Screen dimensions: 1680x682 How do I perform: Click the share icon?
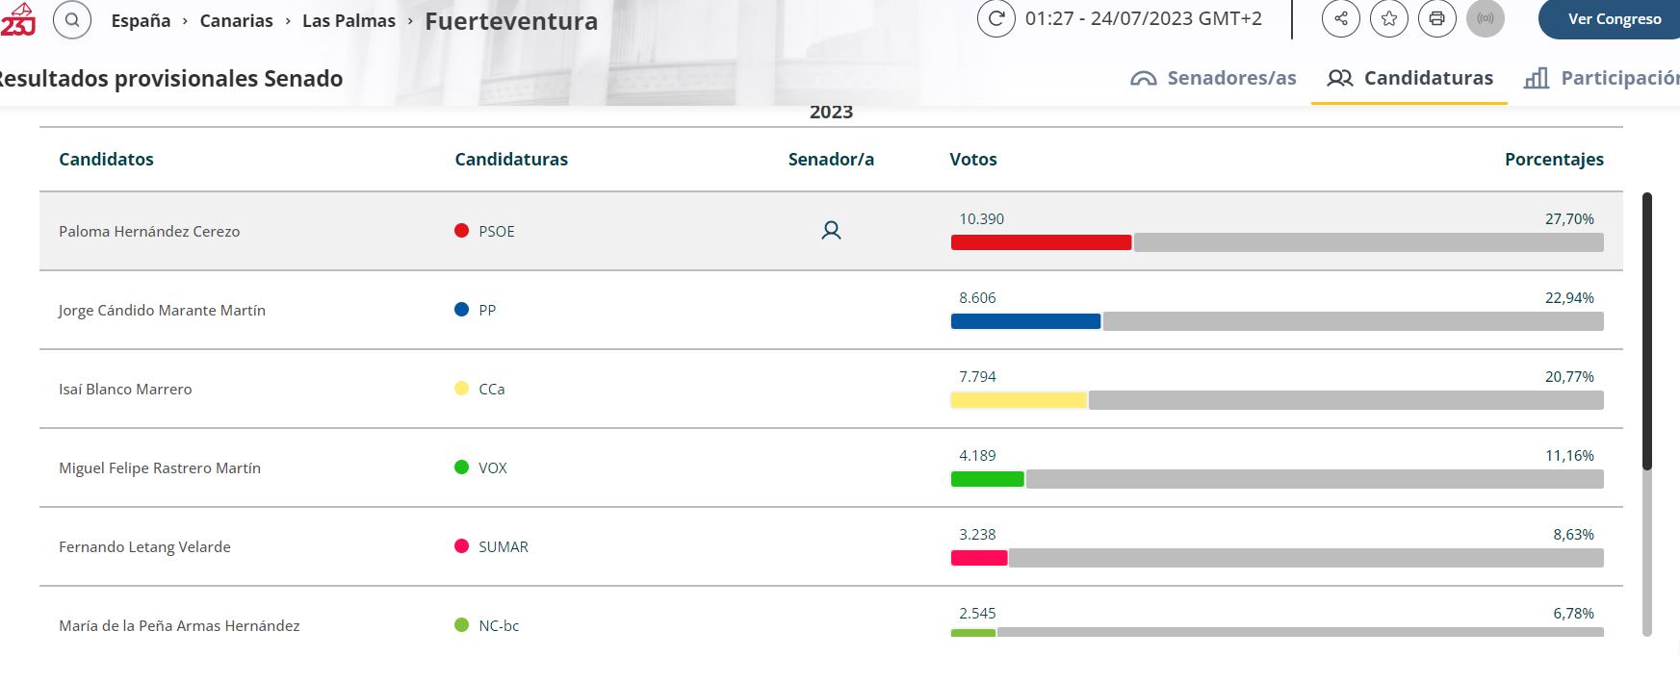tap(1341, 18)
